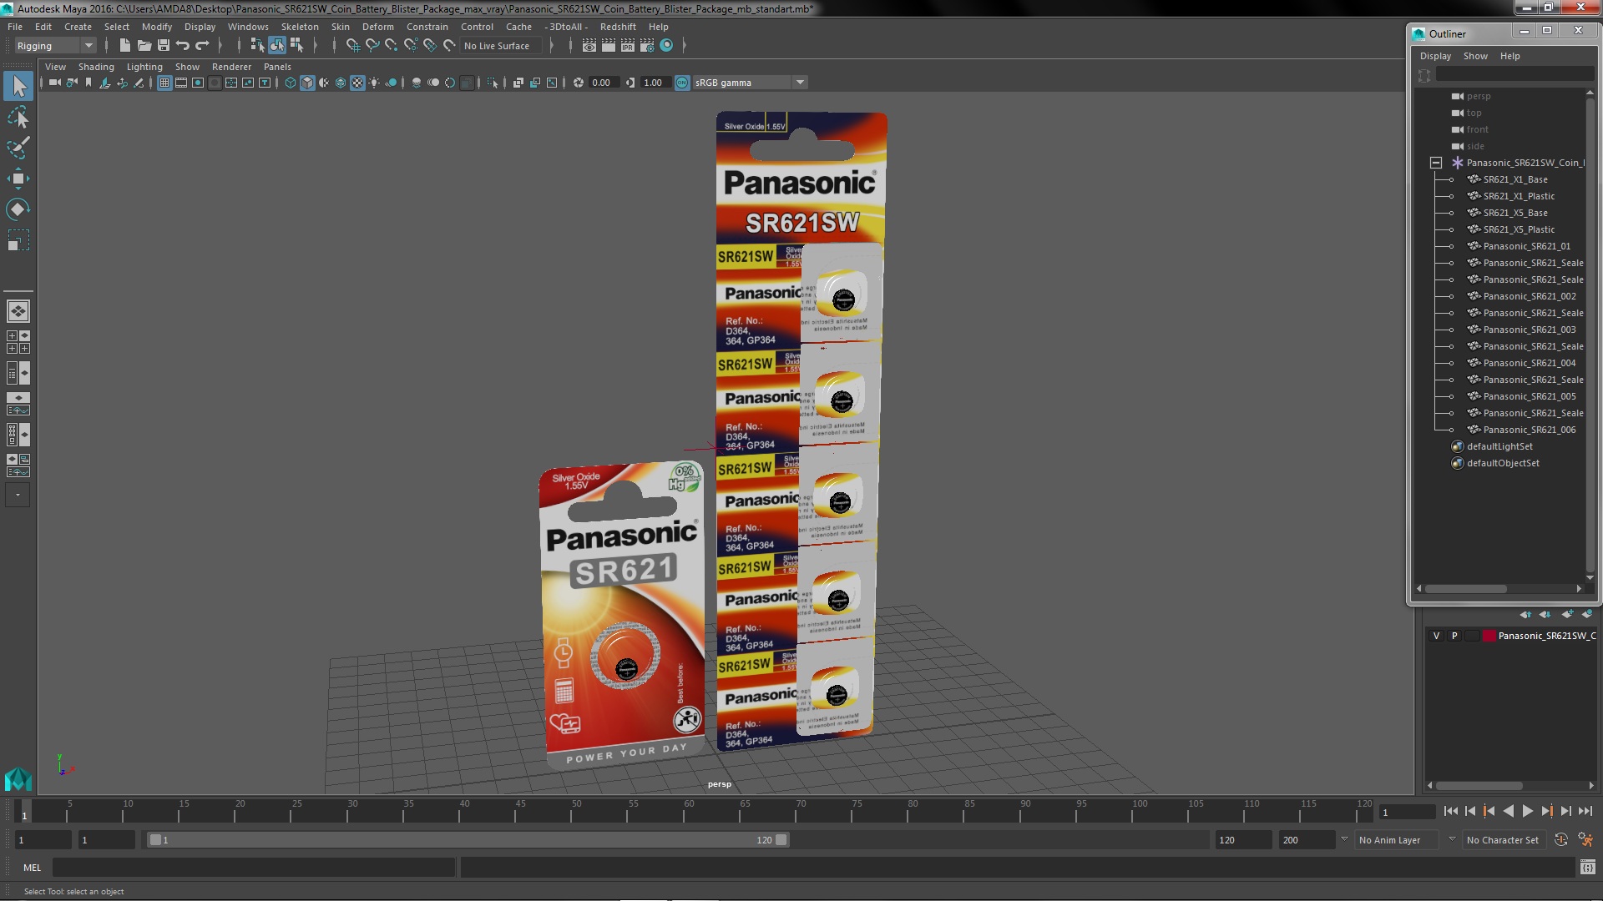The image size is (1603, 901).
Task: Switch to four view layout
Action: click(18, 342)
